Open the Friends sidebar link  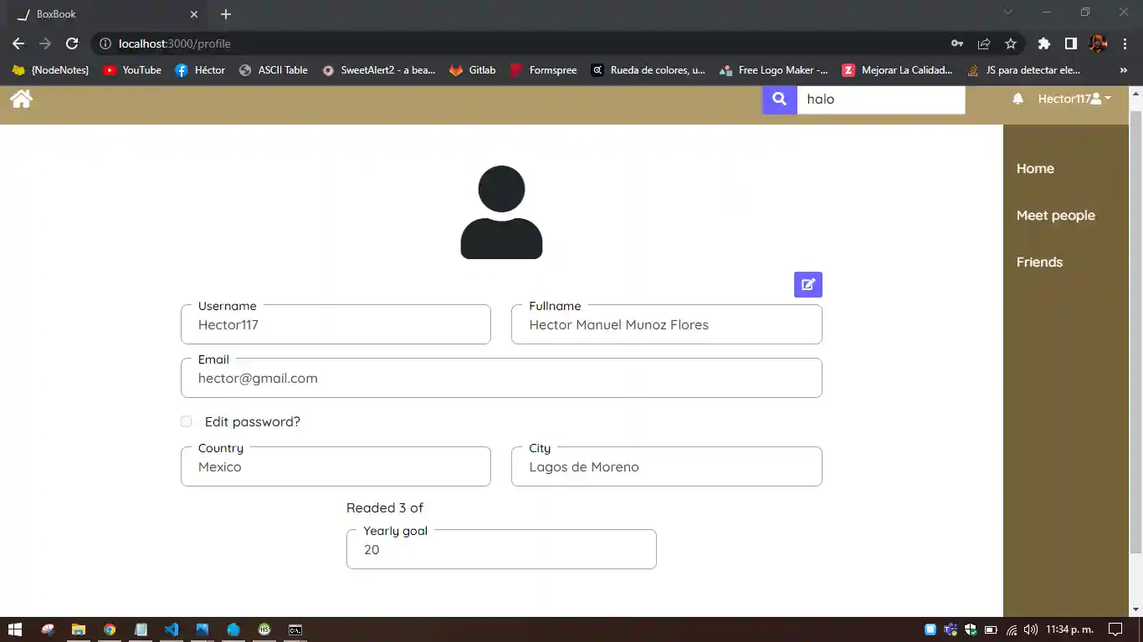pyautogui.click(x=1039, y=262)
